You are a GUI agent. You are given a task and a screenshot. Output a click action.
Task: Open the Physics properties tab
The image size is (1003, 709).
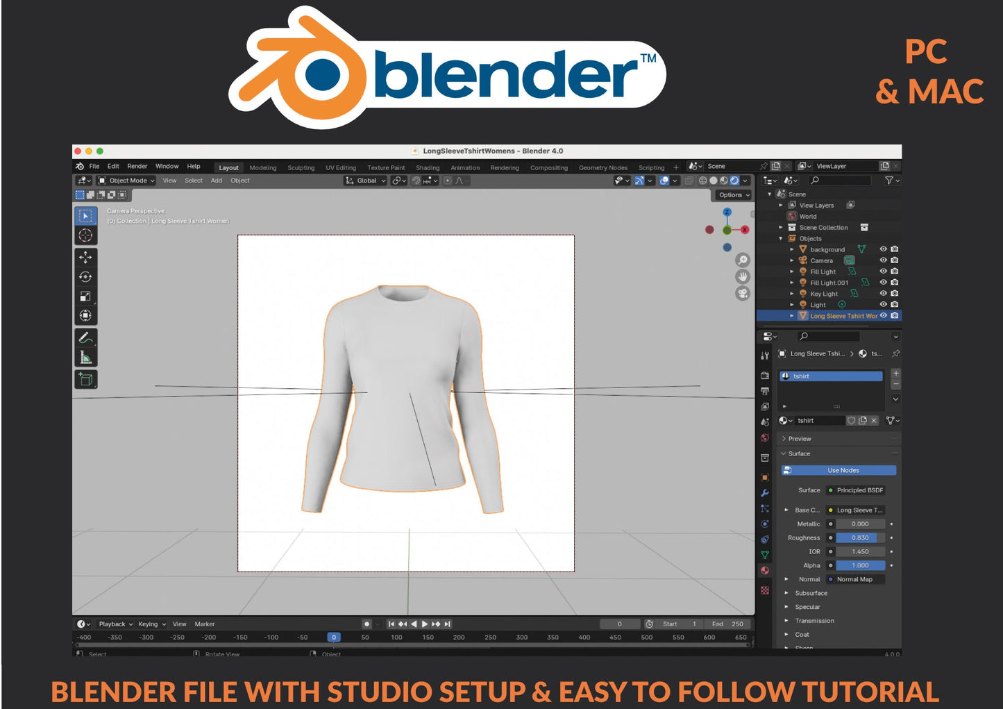tap(765, 524)
